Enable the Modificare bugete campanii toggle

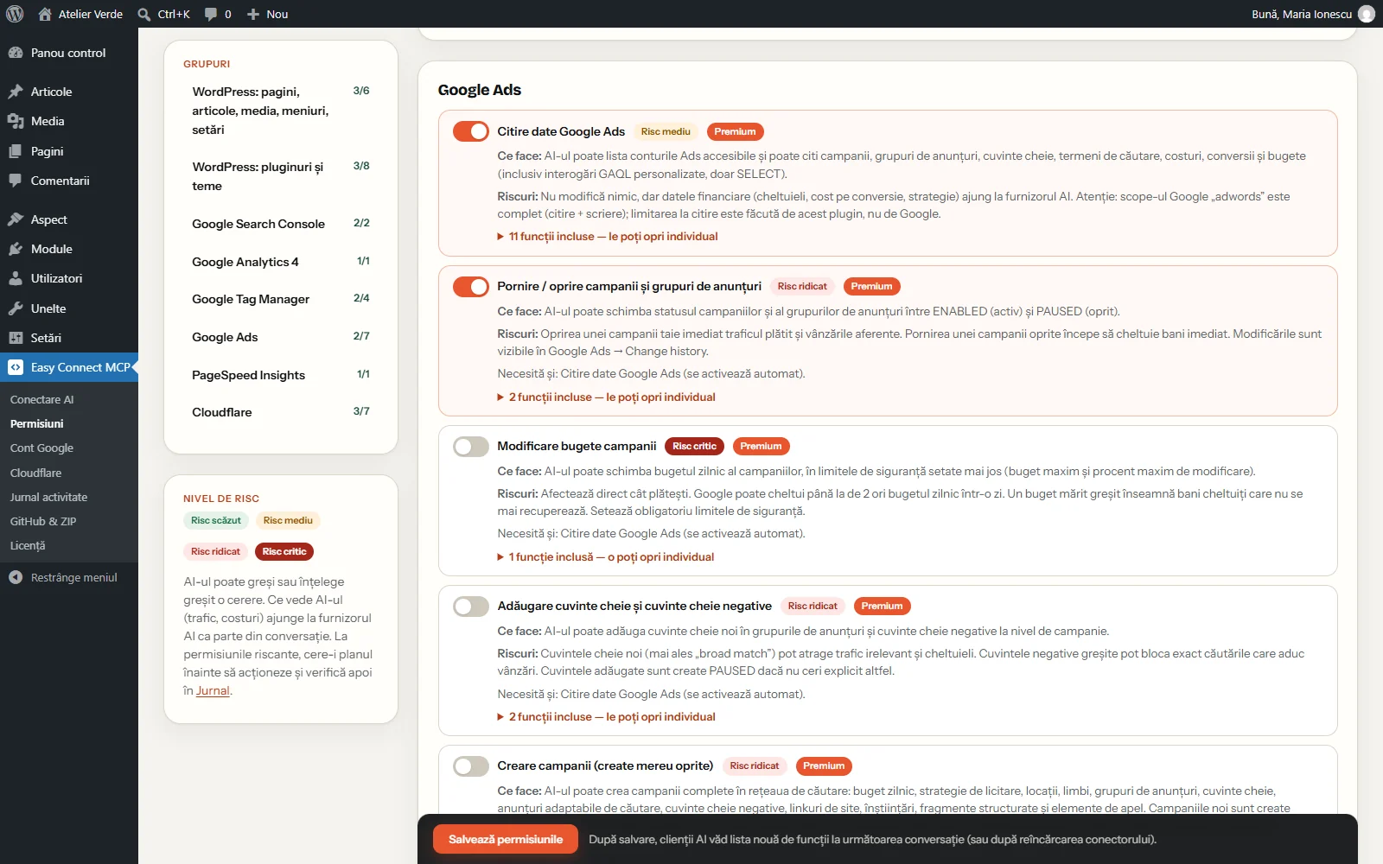point(471,447)
